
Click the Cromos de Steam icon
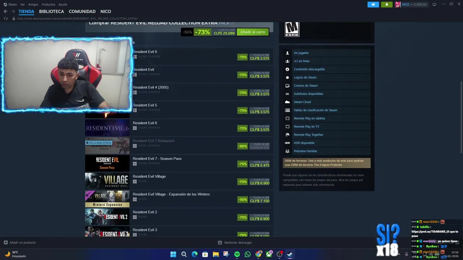[x=288, y=86]
